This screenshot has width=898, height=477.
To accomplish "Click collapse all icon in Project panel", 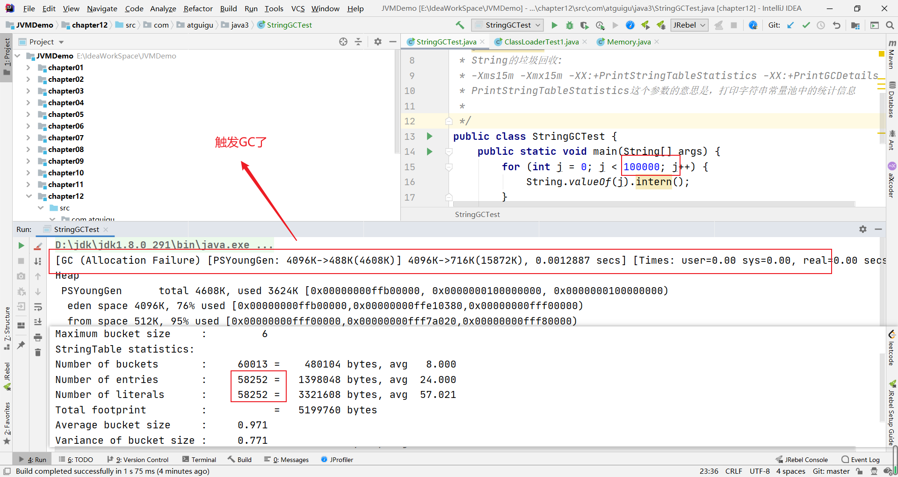I will (x=358, y=42).
